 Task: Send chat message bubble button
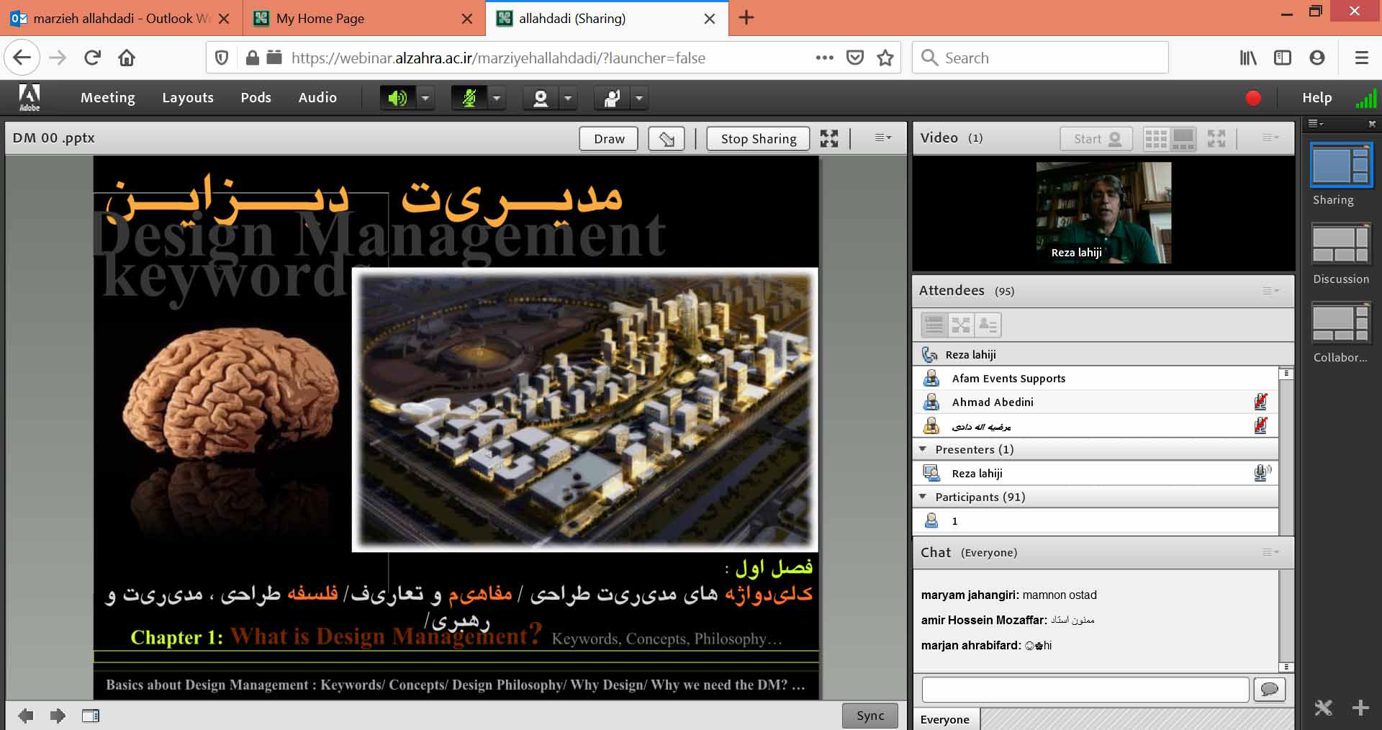[1270, 690]
